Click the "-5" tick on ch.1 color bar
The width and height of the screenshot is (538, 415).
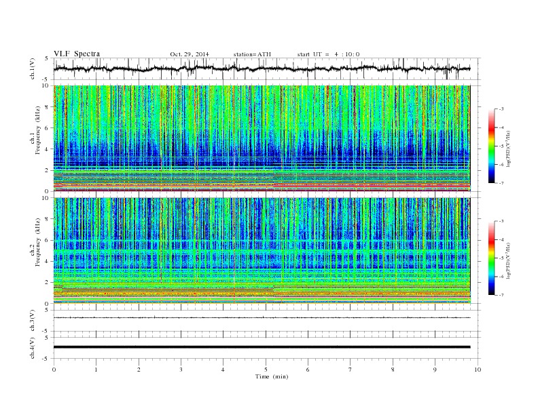click(501, 146)
